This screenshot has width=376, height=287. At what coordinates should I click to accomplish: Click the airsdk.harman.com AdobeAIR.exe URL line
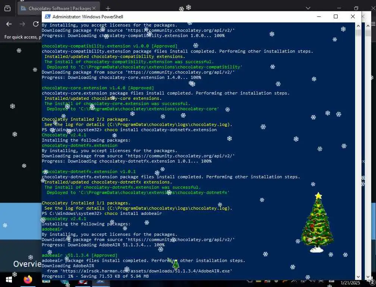pyautogui.click(x=140, y=271)
